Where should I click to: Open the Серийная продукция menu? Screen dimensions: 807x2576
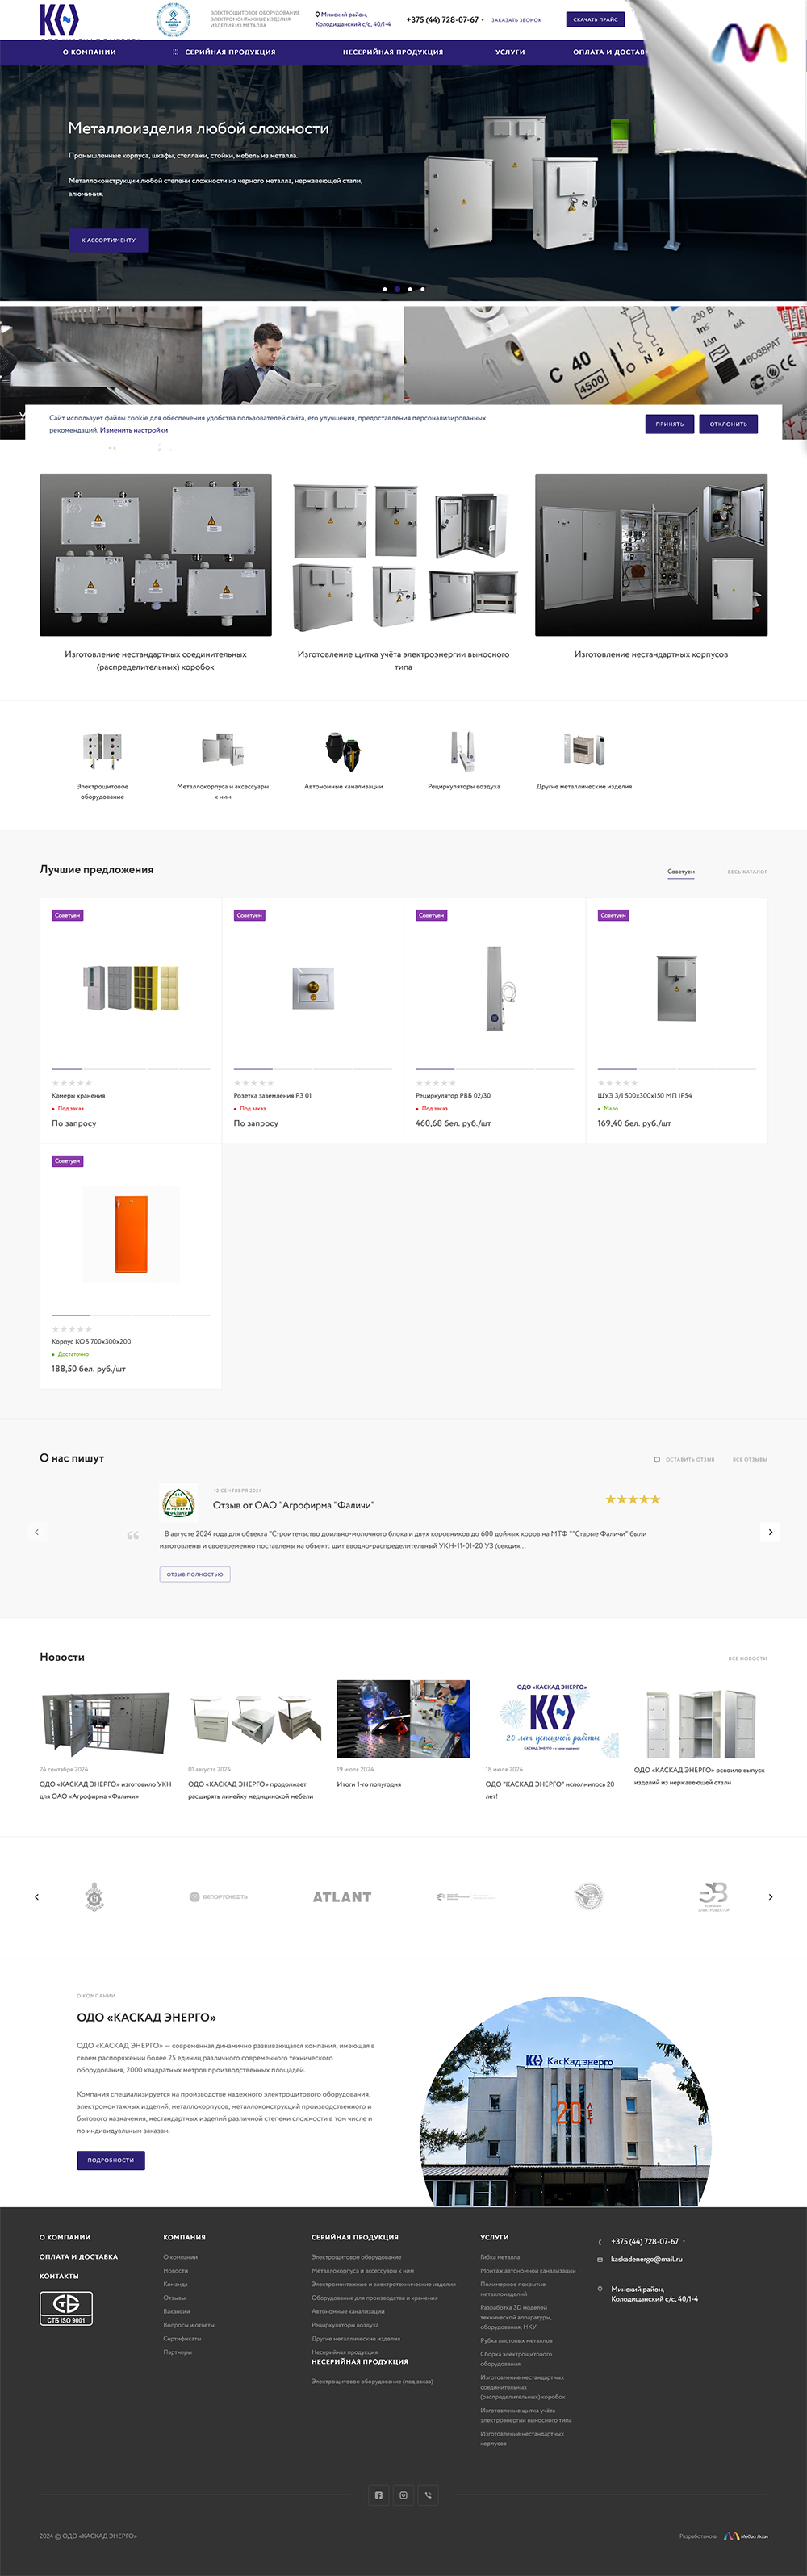click(230, 52)
